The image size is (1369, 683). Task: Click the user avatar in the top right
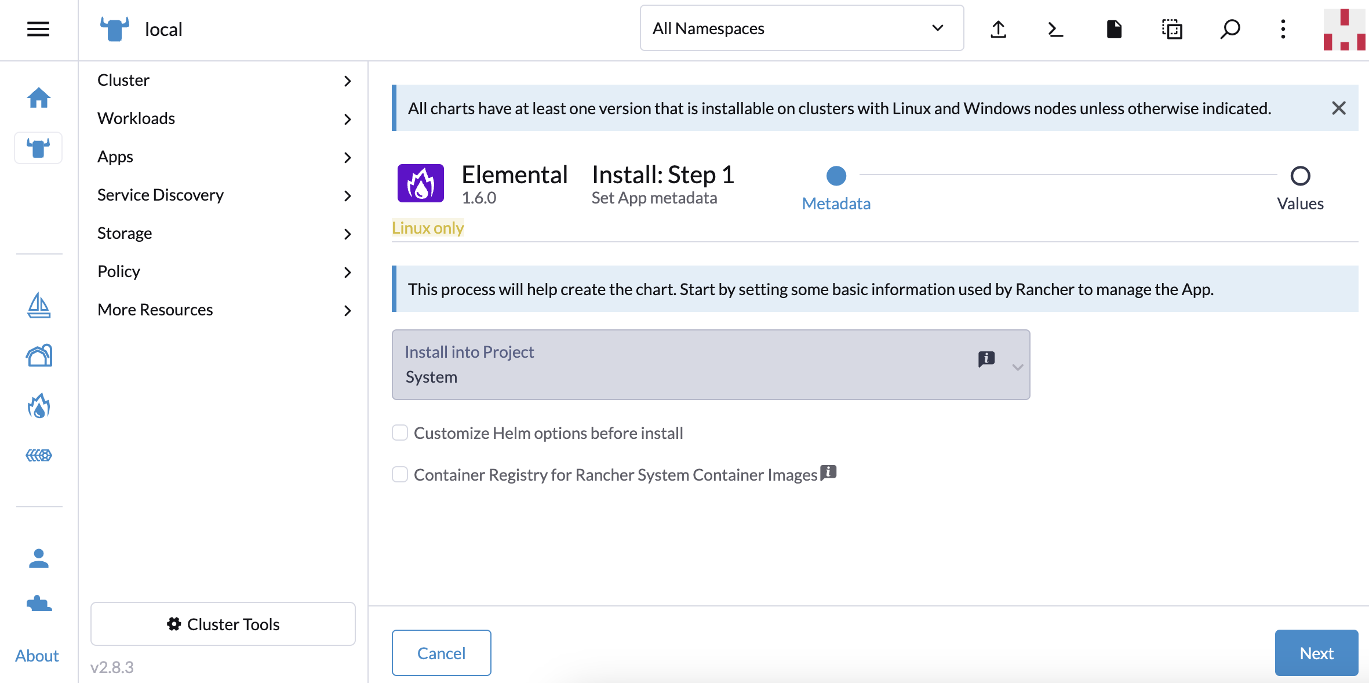1345,29
